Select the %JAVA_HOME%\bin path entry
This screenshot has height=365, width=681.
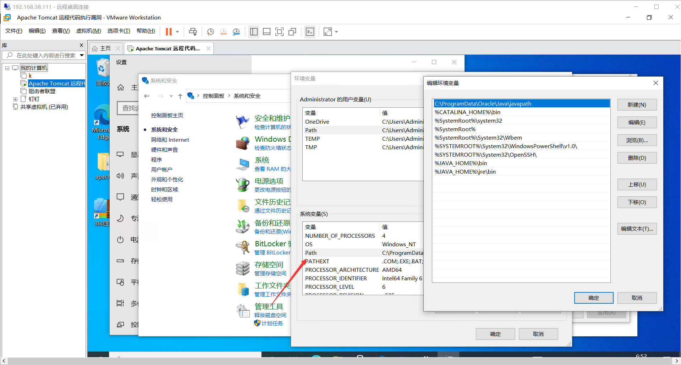click(x=521, y=163)
